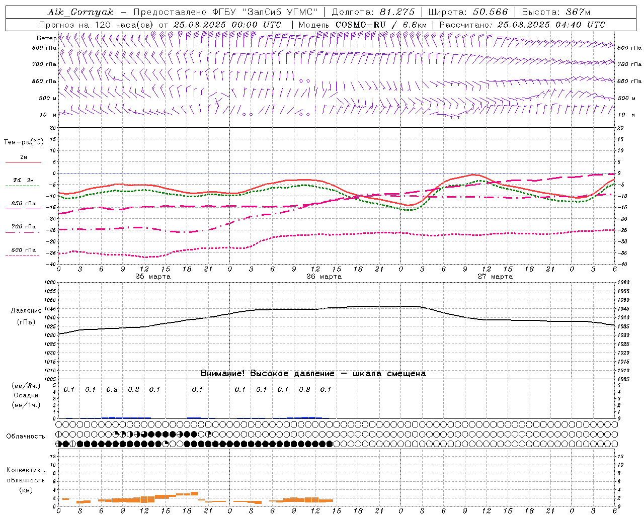Click the date label 27 марта
Screen dimensions: 644x515
pos(495,276)
